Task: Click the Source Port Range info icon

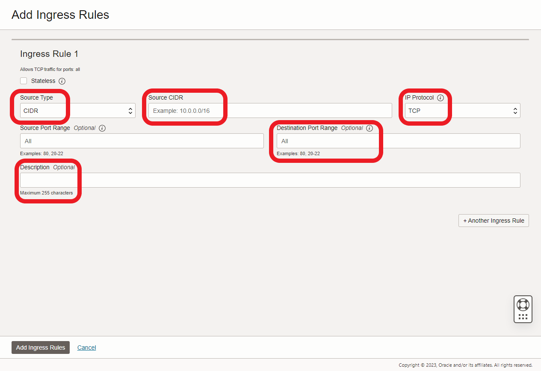Action: tap(102, 128)
